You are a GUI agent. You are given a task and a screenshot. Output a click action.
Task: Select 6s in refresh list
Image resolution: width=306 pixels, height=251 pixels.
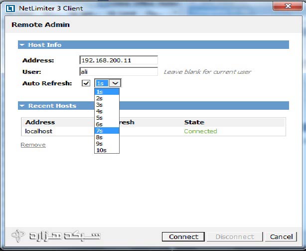click(107, 124)
